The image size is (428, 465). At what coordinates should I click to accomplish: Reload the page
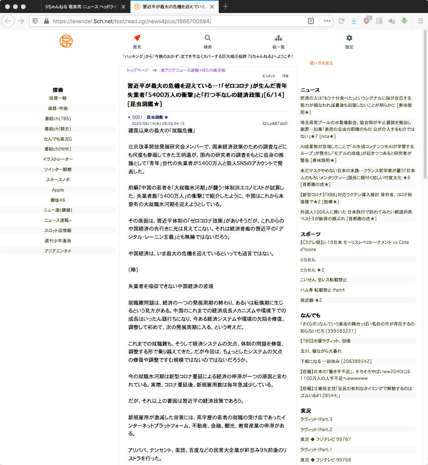(x=341, y=21)
